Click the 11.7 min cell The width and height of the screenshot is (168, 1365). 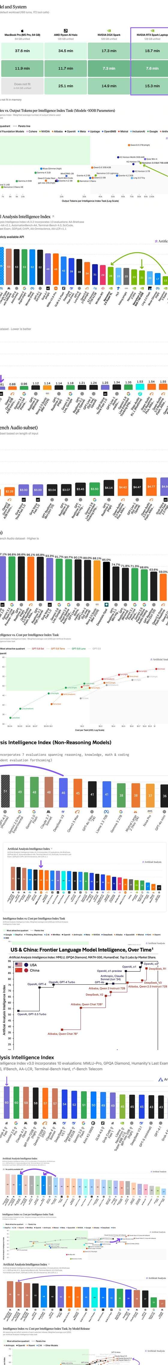66,68
